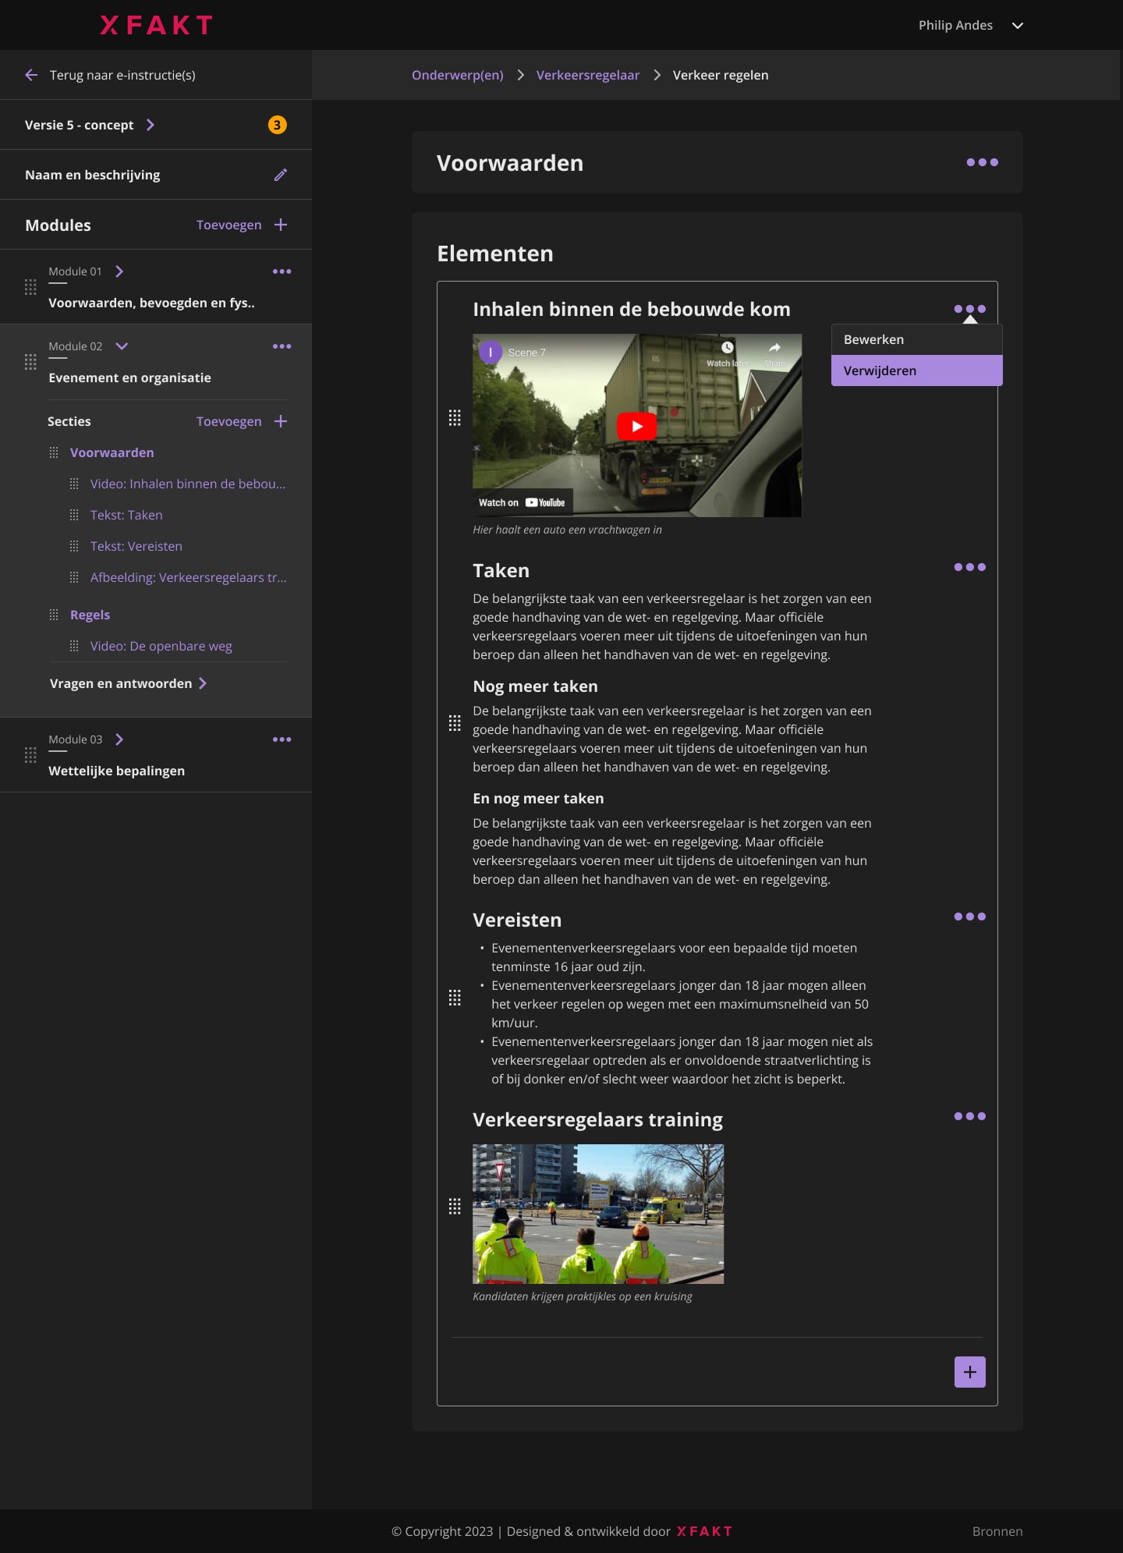Open Verkeersregelaars training three-dot menu
Image resolution: width=1123 pixels, height=1553 pixels.
coord(969,1116)
